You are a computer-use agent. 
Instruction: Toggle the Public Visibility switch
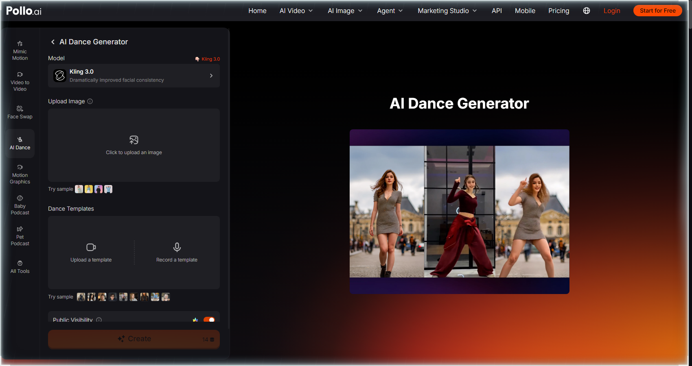[x=209, y=320]
